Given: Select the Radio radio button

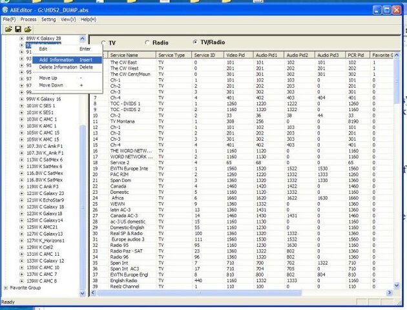Looking at the screenshot, I should [x=147, y=43].
